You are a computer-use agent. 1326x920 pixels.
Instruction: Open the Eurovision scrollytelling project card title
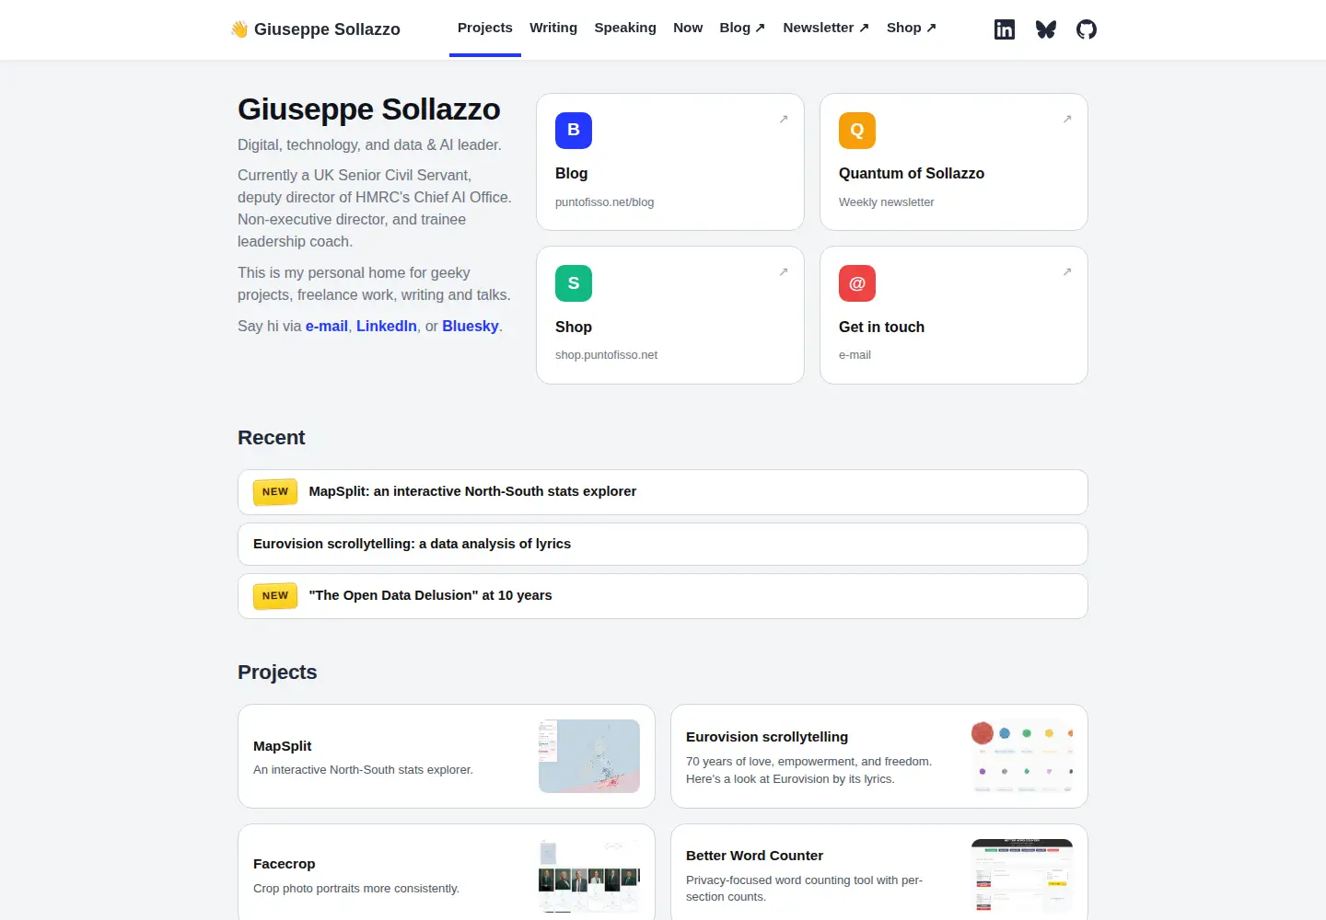(x=767, y=737)
